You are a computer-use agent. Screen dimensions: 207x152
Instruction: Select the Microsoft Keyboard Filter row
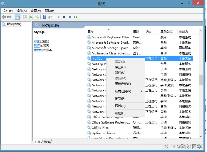pyautogui.click(x=140, y=37)
